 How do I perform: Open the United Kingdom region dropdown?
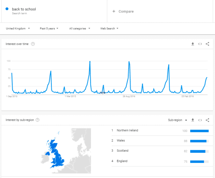tap(18, 28)
